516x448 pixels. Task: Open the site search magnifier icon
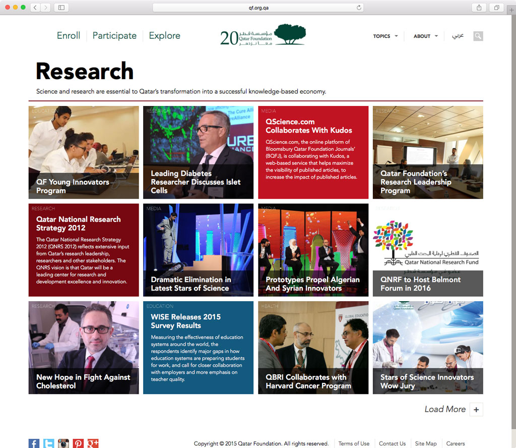478,36
